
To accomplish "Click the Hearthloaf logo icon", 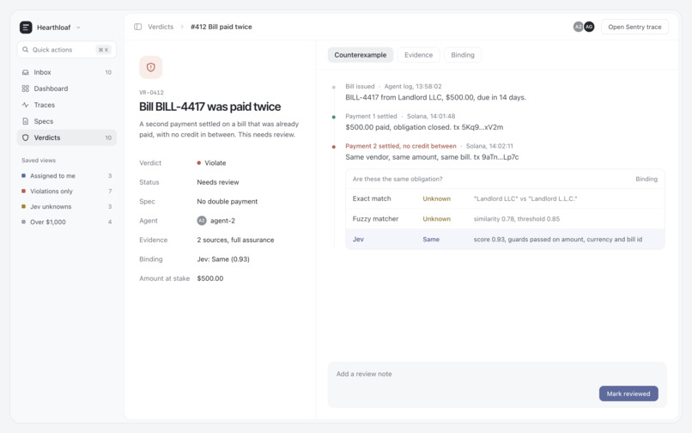I will [26, 27].
